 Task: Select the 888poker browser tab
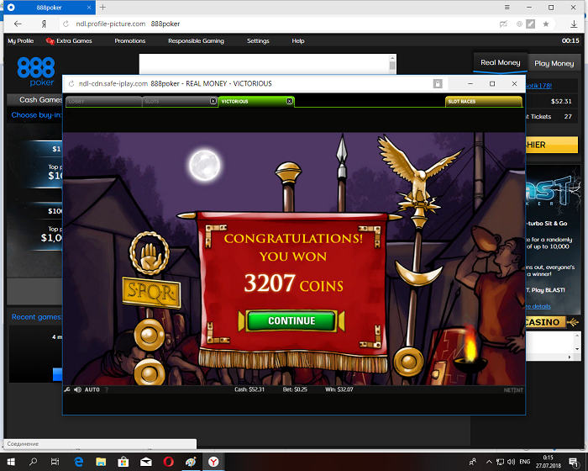(49, 7)
